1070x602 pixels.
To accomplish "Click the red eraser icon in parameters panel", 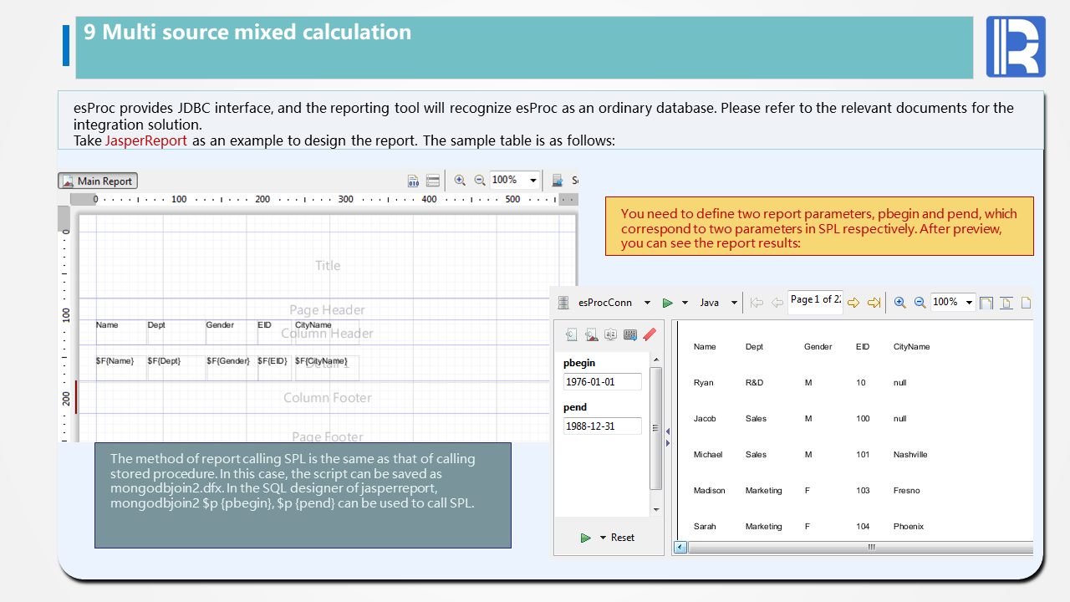I will [650, 334].
